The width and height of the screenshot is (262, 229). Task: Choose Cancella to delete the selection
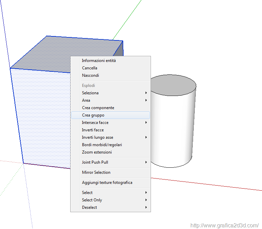click(89, 68)
